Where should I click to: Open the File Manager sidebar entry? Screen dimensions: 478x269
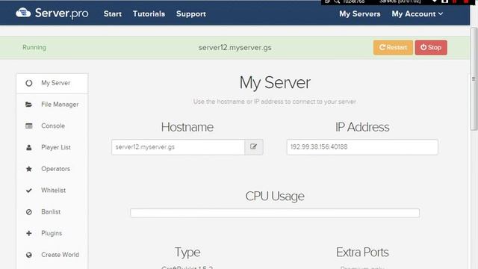(52, 105)
